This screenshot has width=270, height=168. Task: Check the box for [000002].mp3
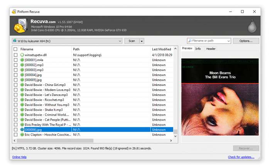tap(15, 65)
